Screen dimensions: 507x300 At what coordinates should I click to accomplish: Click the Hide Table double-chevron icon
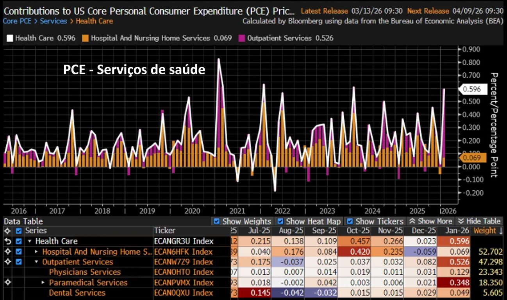tap(461, 221)
